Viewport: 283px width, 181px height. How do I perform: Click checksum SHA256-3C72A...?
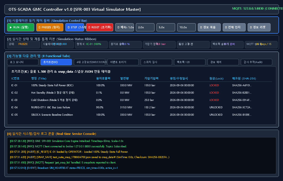point(242,107)
